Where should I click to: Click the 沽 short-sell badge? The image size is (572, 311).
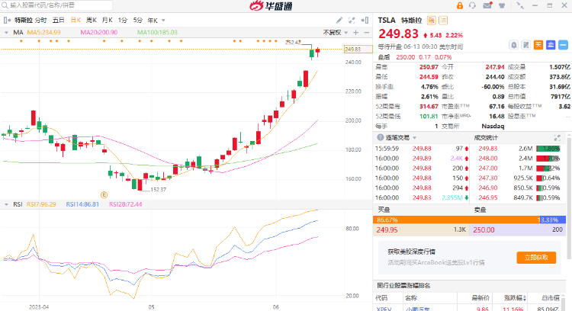pos(443,21)
